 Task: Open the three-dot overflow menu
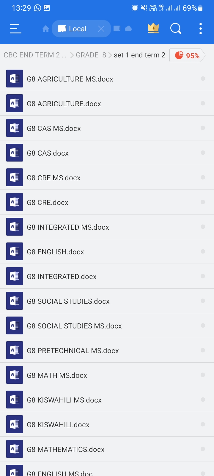click(x=201, y=29)
